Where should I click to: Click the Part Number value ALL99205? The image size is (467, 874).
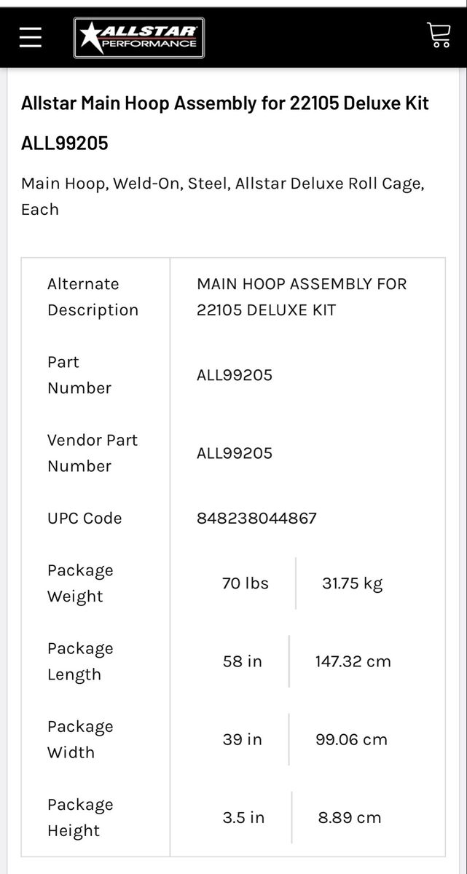coord(235,375)
